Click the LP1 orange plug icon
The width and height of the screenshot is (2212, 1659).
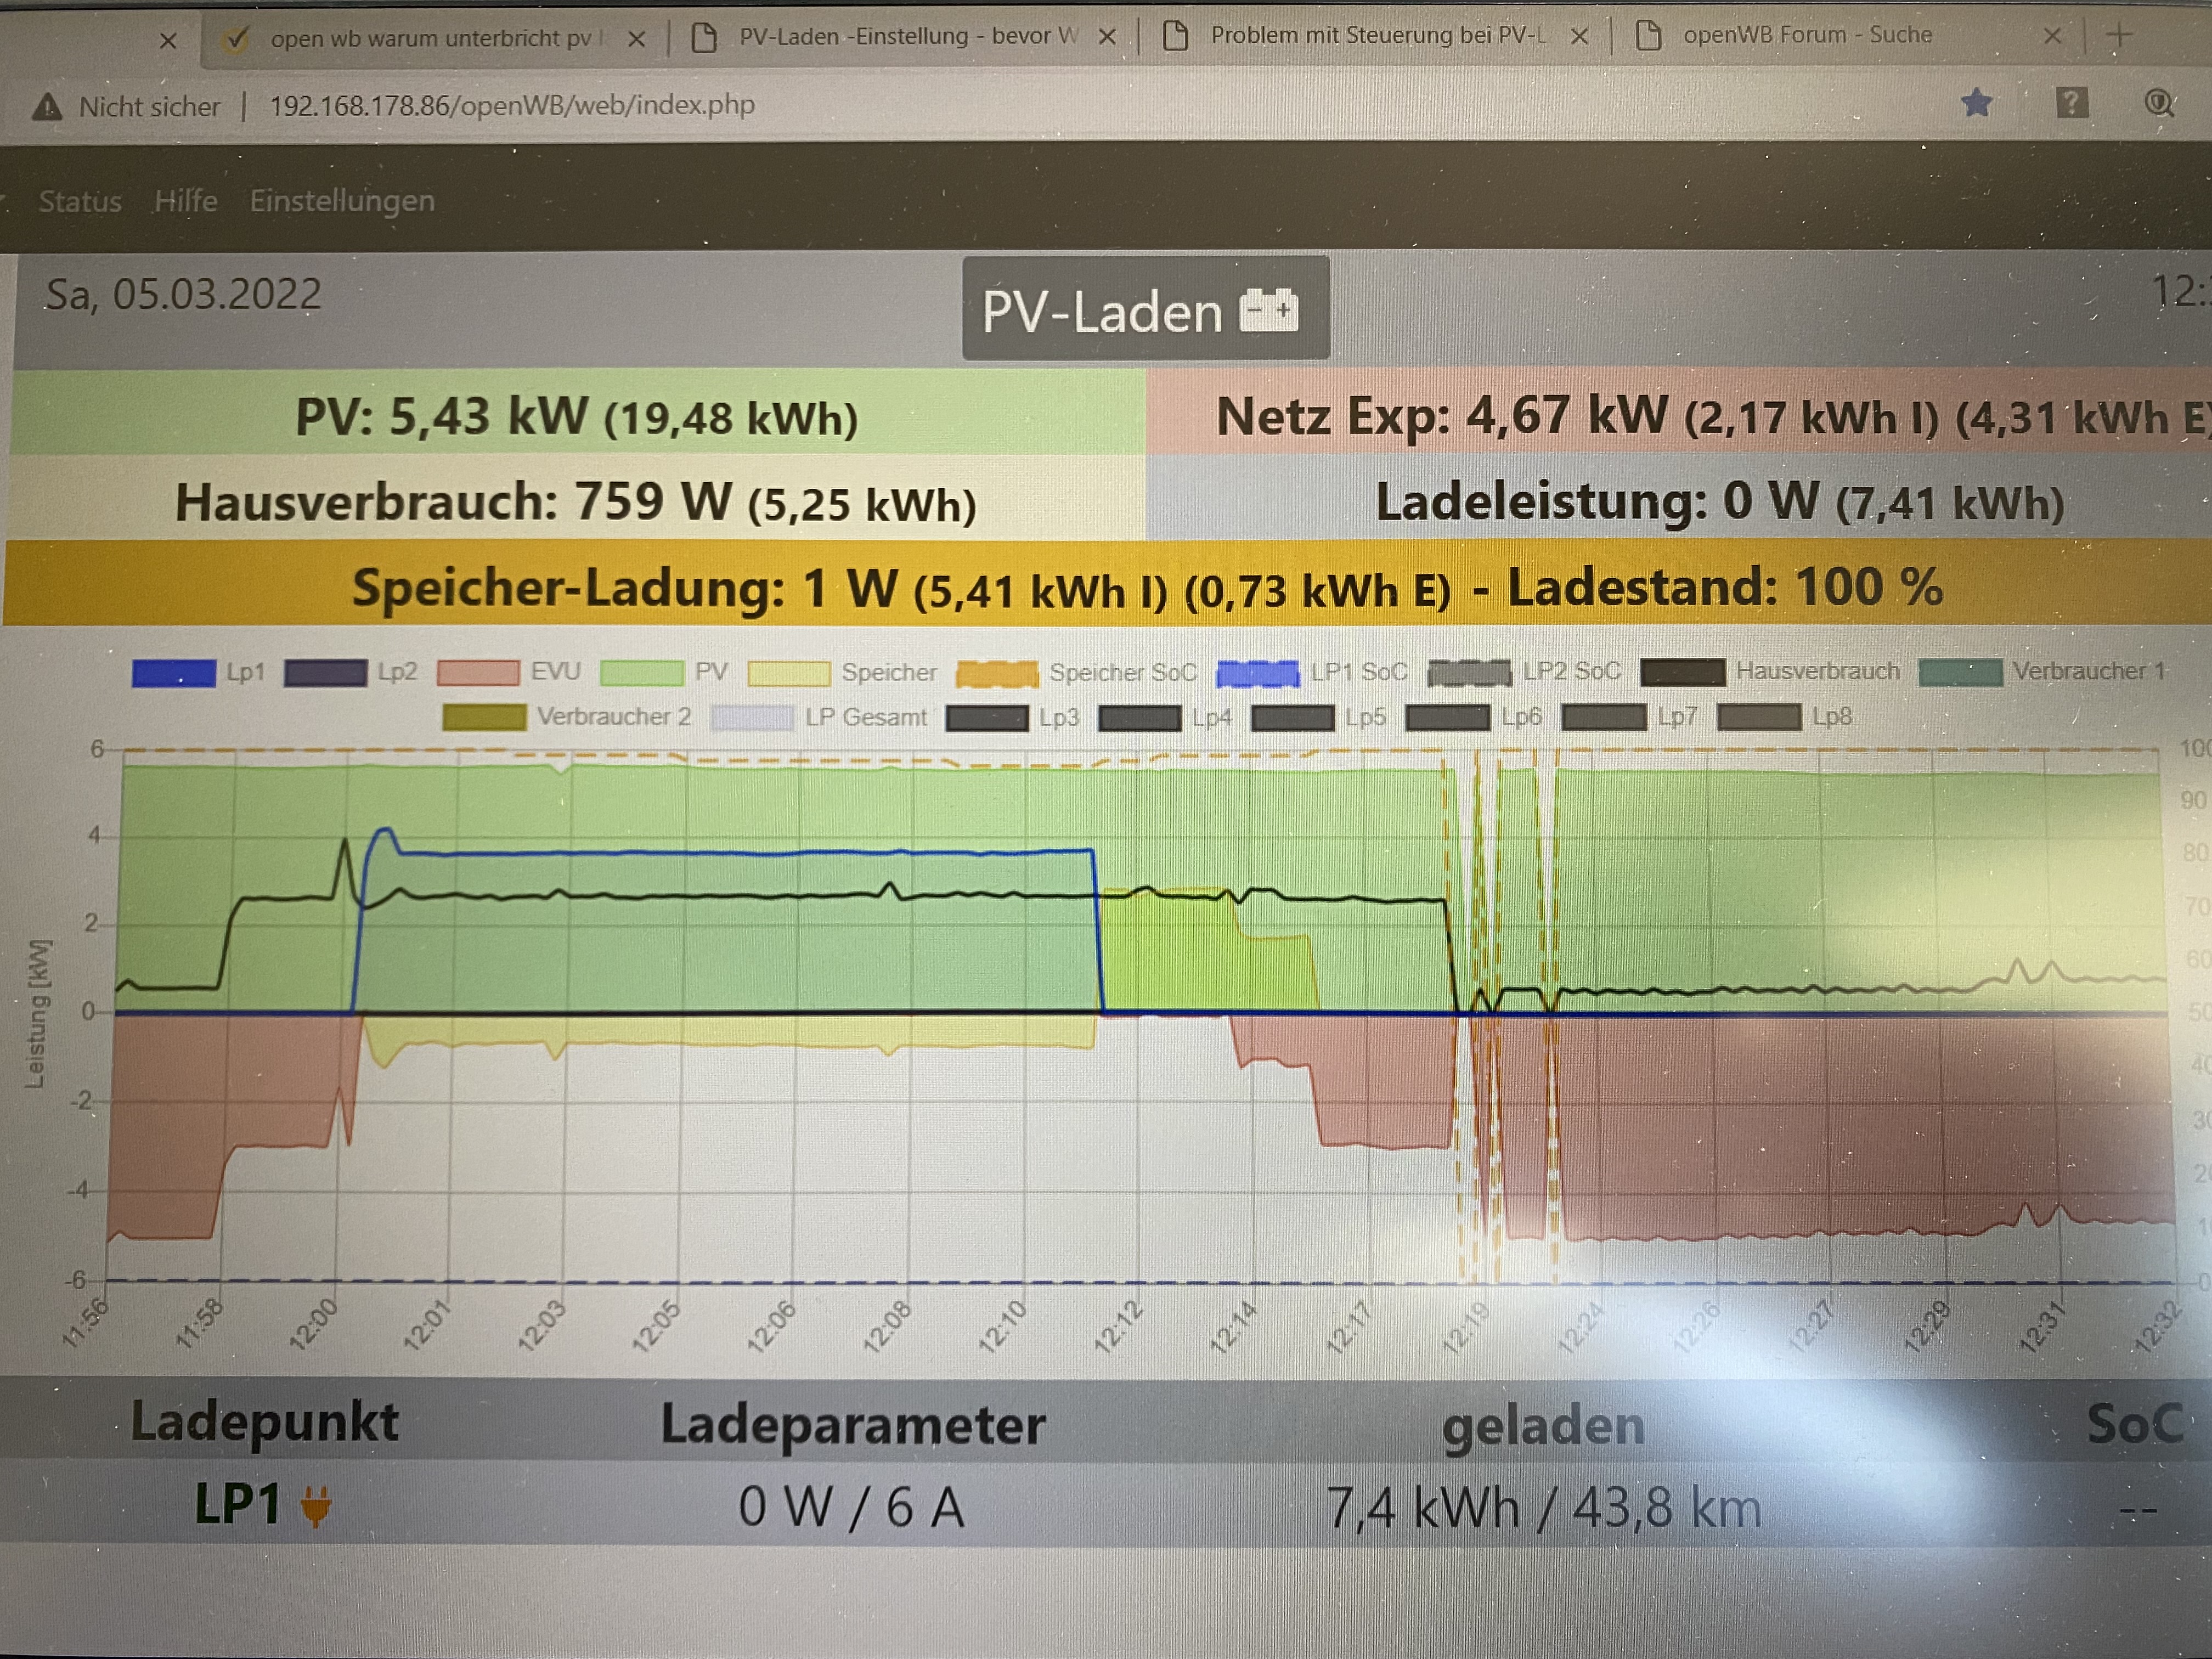click(x=316, y=1505)
